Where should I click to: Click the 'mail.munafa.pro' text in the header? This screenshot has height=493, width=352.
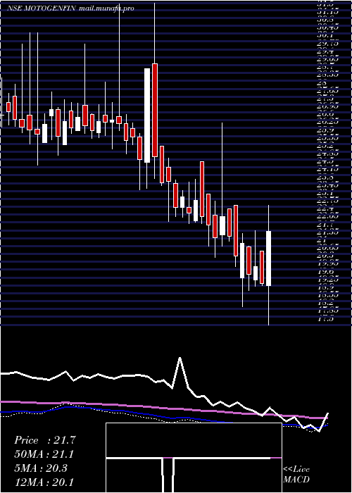[x=106, y=8]
